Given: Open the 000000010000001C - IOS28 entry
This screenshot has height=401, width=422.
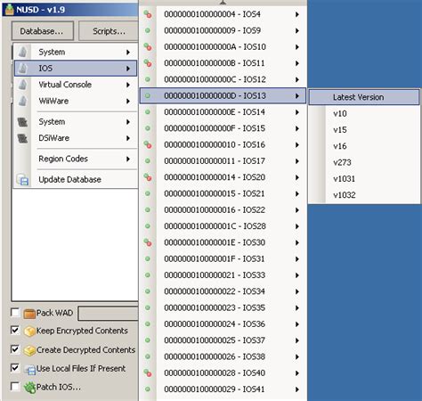Looking at the screenshot, I should [223, 226].
